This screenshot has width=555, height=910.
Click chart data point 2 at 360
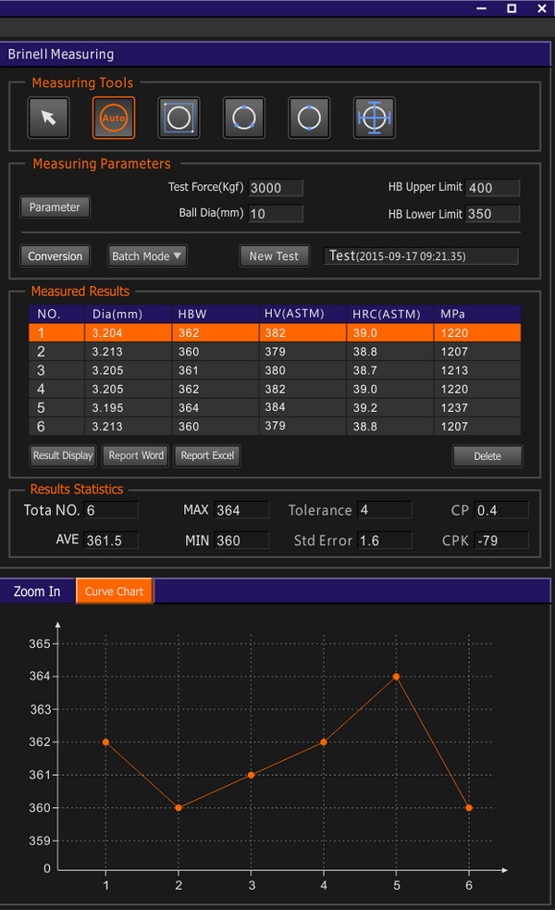click(178, 808)
